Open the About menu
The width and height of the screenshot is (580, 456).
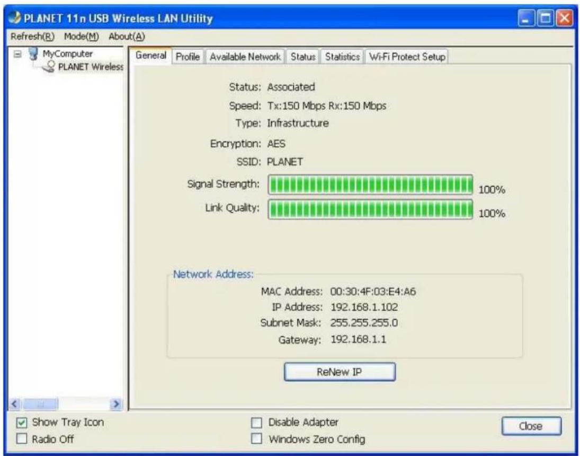tap(127, 36)
